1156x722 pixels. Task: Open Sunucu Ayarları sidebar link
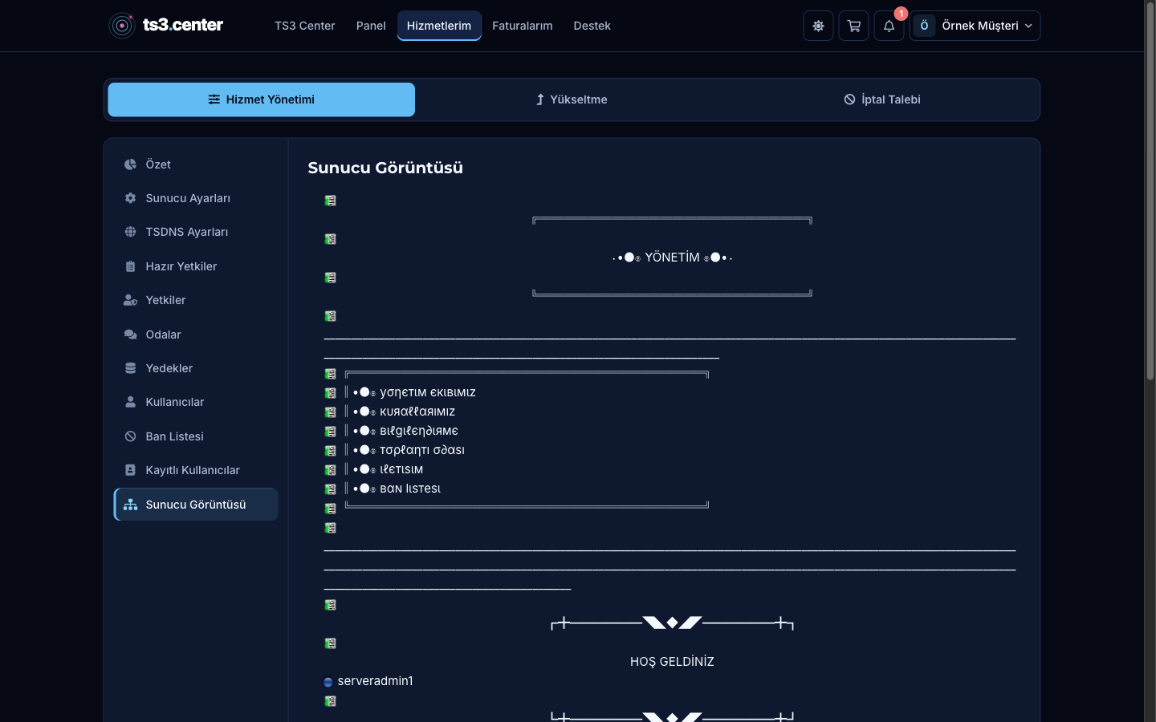196,198
